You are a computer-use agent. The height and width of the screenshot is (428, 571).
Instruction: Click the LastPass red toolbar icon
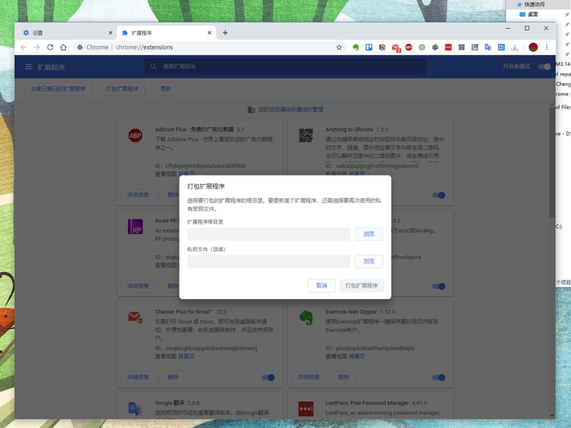[x=448, y=47]
